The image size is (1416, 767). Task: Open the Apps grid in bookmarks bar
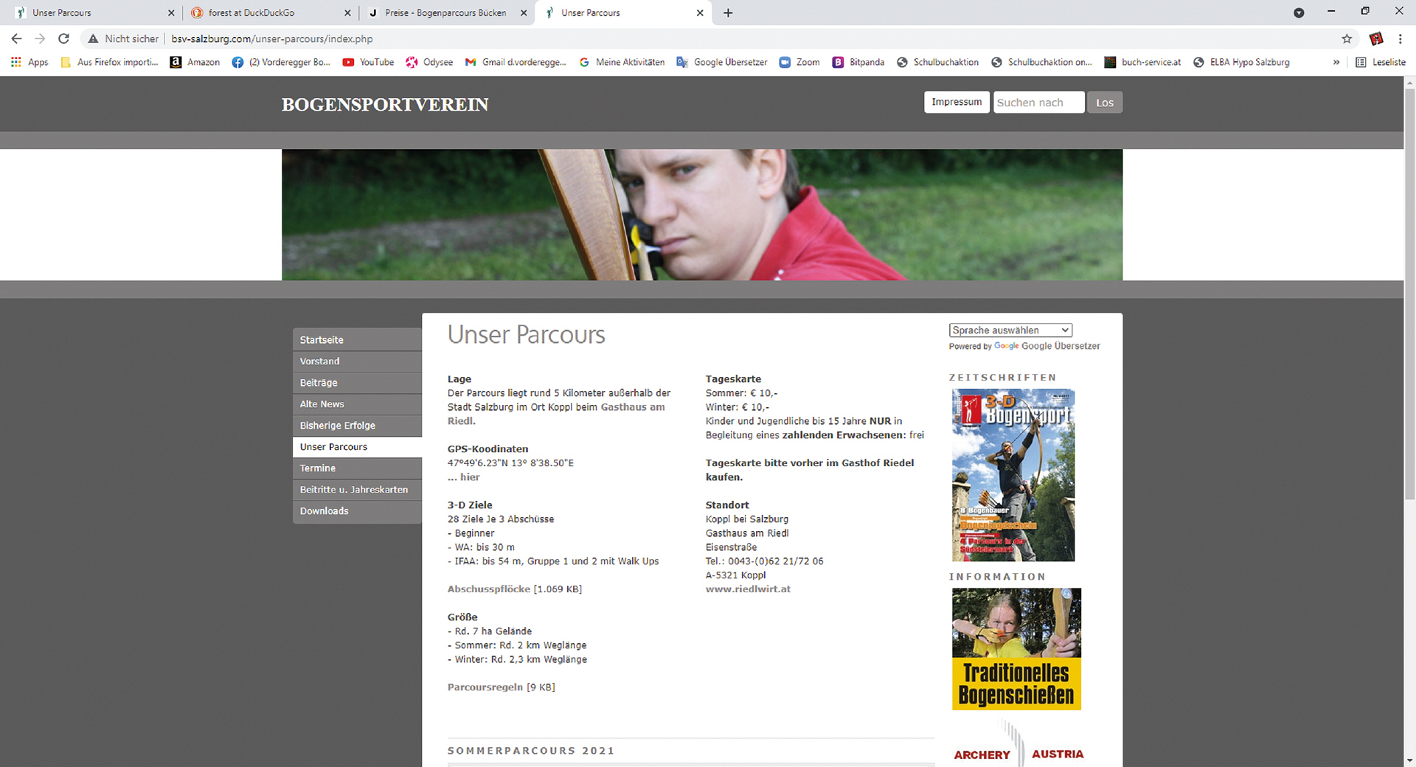[x=29, y=62]
